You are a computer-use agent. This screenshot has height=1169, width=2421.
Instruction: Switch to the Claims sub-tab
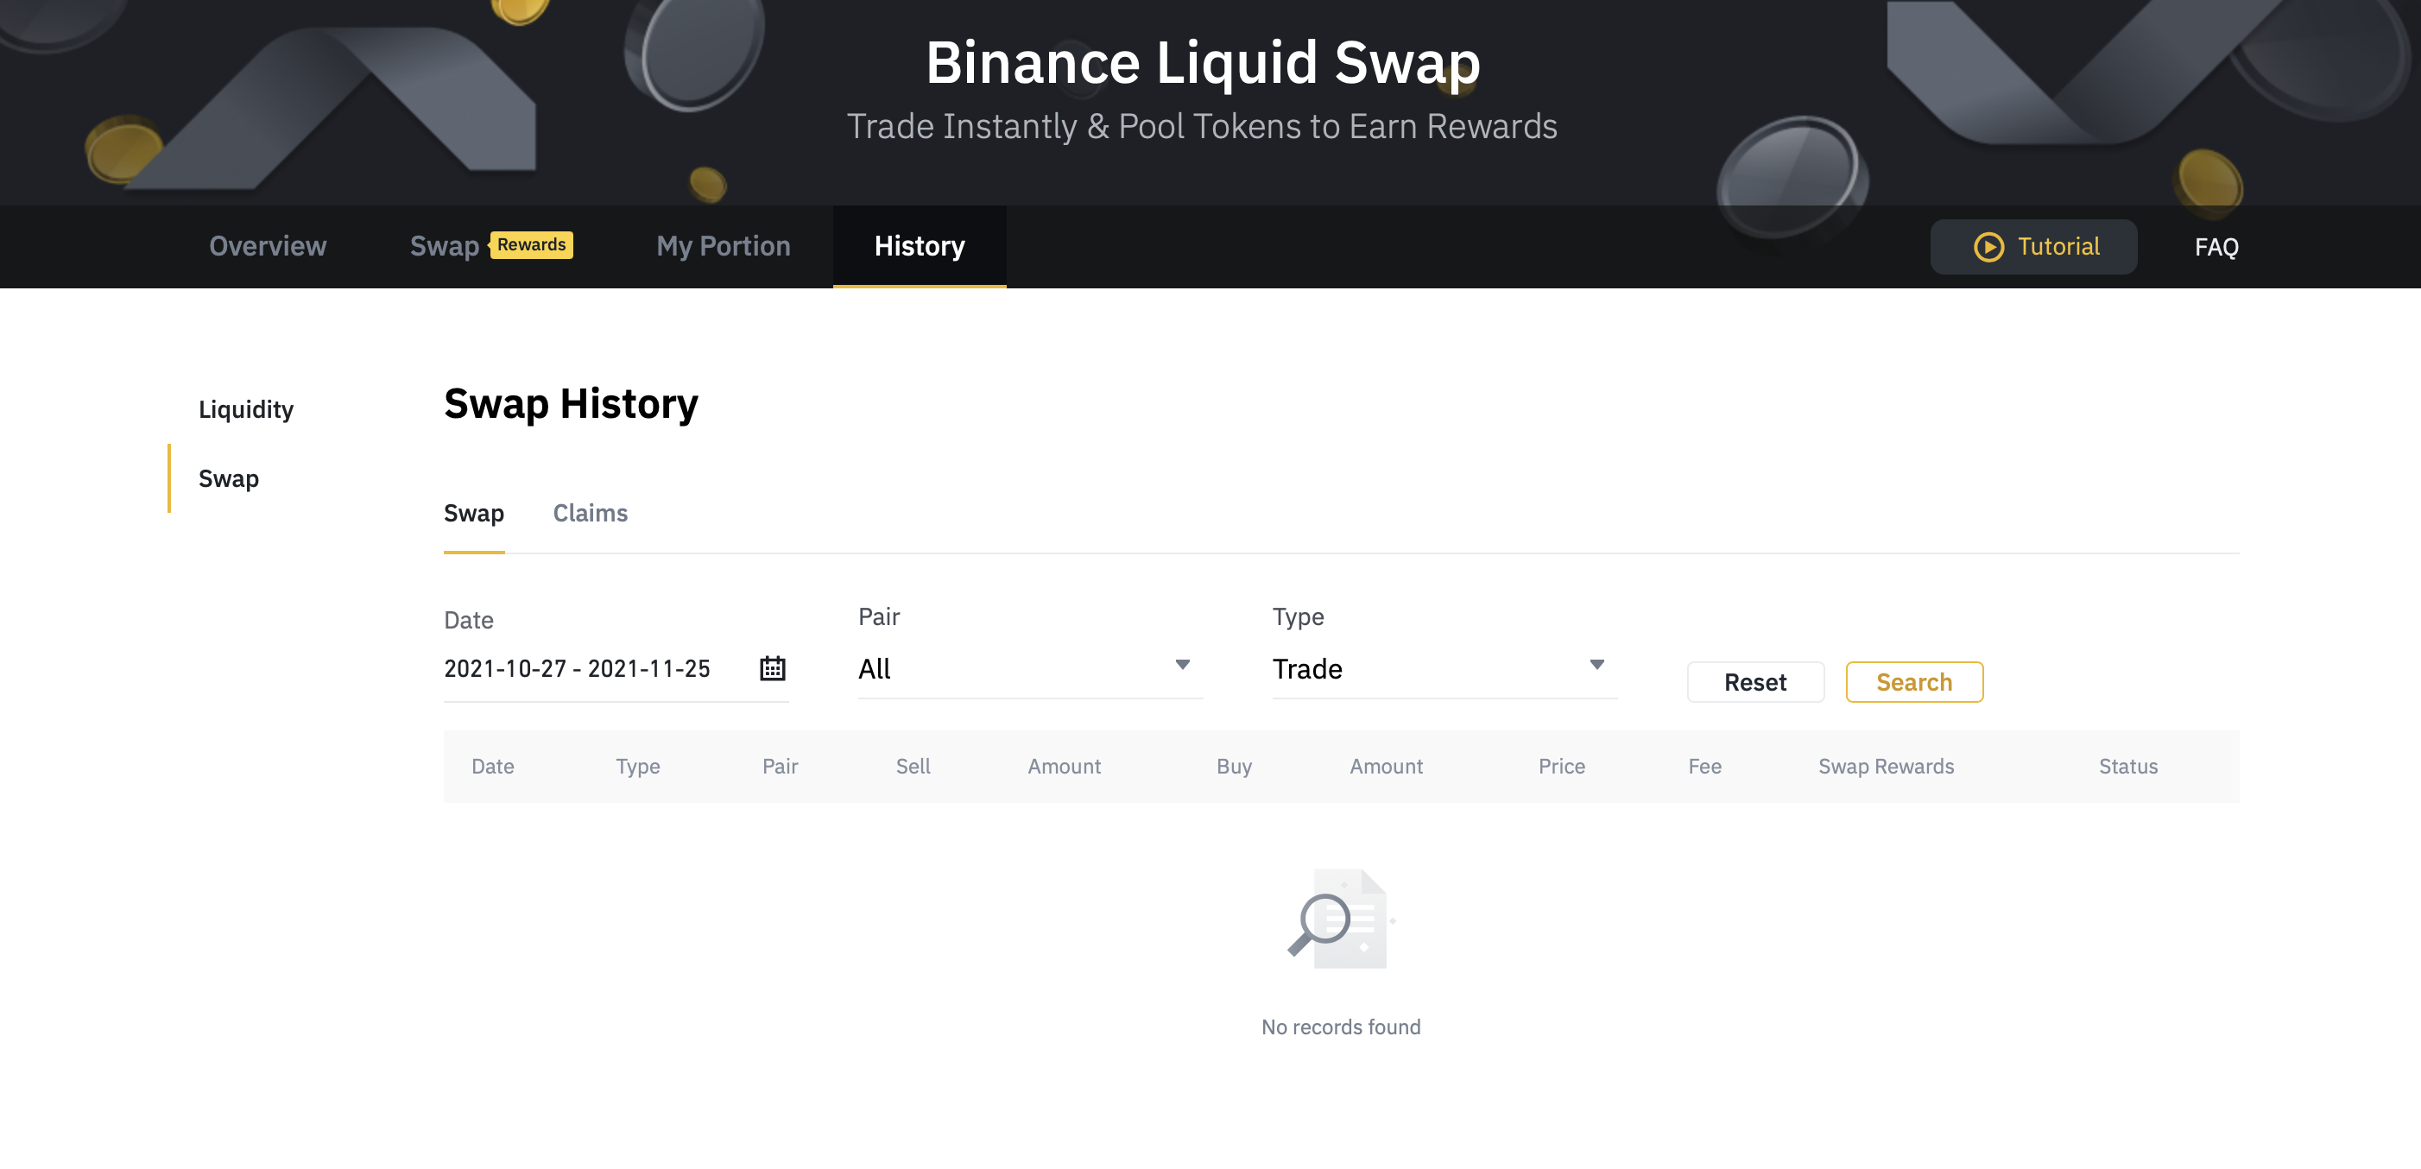point(589,513)
